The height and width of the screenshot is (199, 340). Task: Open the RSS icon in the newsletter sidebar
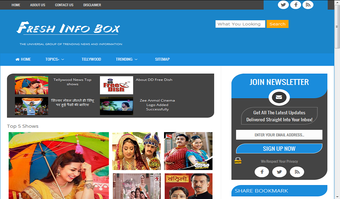tap(297, 172)
